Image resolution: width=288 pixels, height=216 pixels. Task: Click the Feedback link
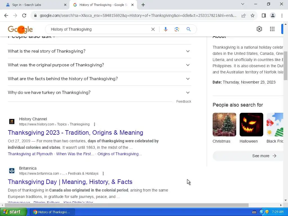pyautogui.click(x=184, y=101)
